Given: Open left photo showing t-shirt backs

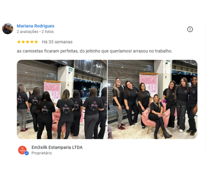Looking at the screenshot, I should click(x=62, y=100).
